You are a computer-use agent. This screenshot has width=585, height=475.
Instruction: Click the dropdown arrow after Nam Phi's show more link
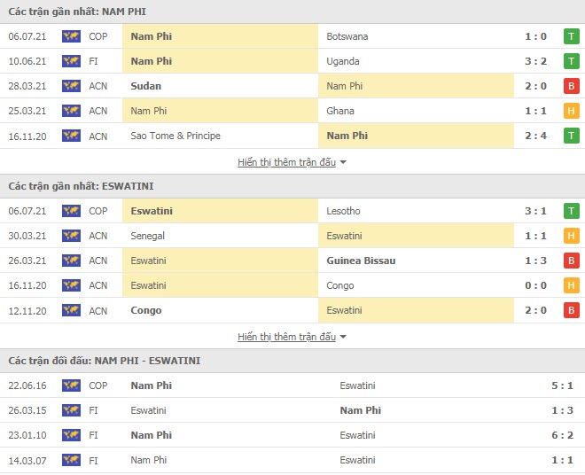tap(343, 162)
